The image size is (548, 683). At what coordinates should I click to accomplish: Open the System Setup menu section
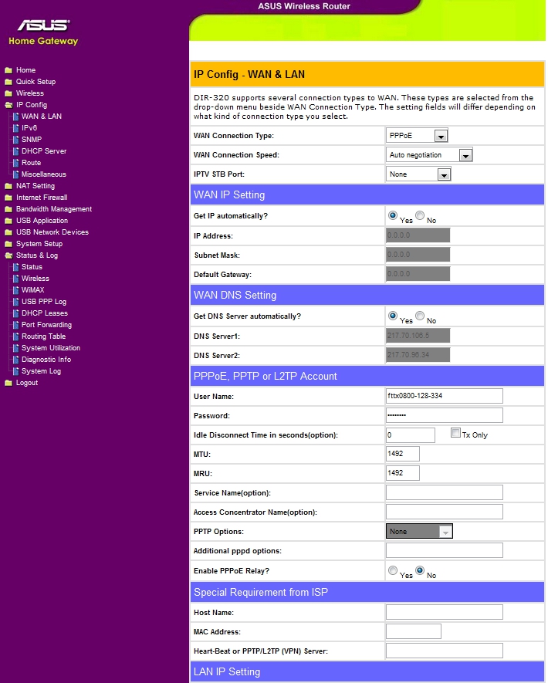[x=39, y=244]
